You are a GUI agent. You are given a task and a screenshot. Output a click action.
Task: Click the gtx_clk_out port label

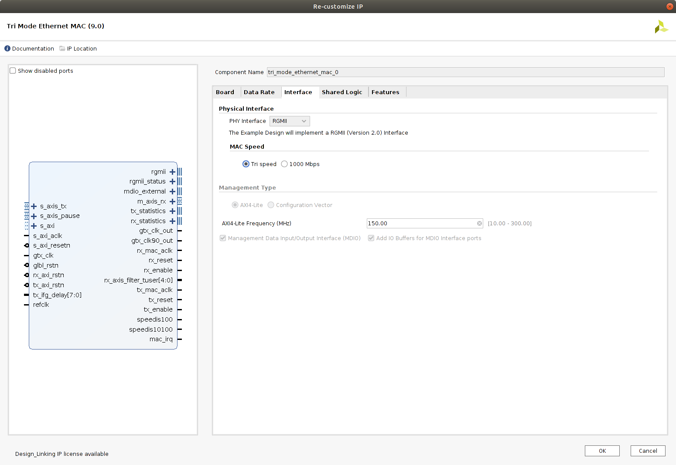[156, 231]
